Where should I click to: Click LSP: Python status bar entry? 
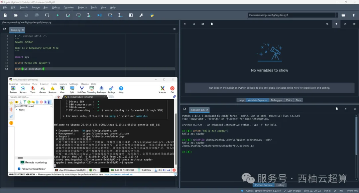click(292, 191)
